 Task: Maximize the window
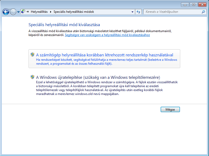(194, 5)
